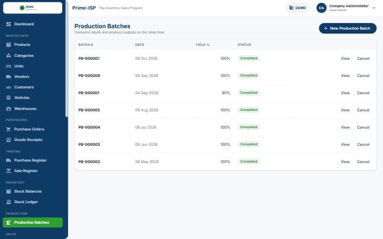Click the Stock Ledger icon

pos(9,202)
